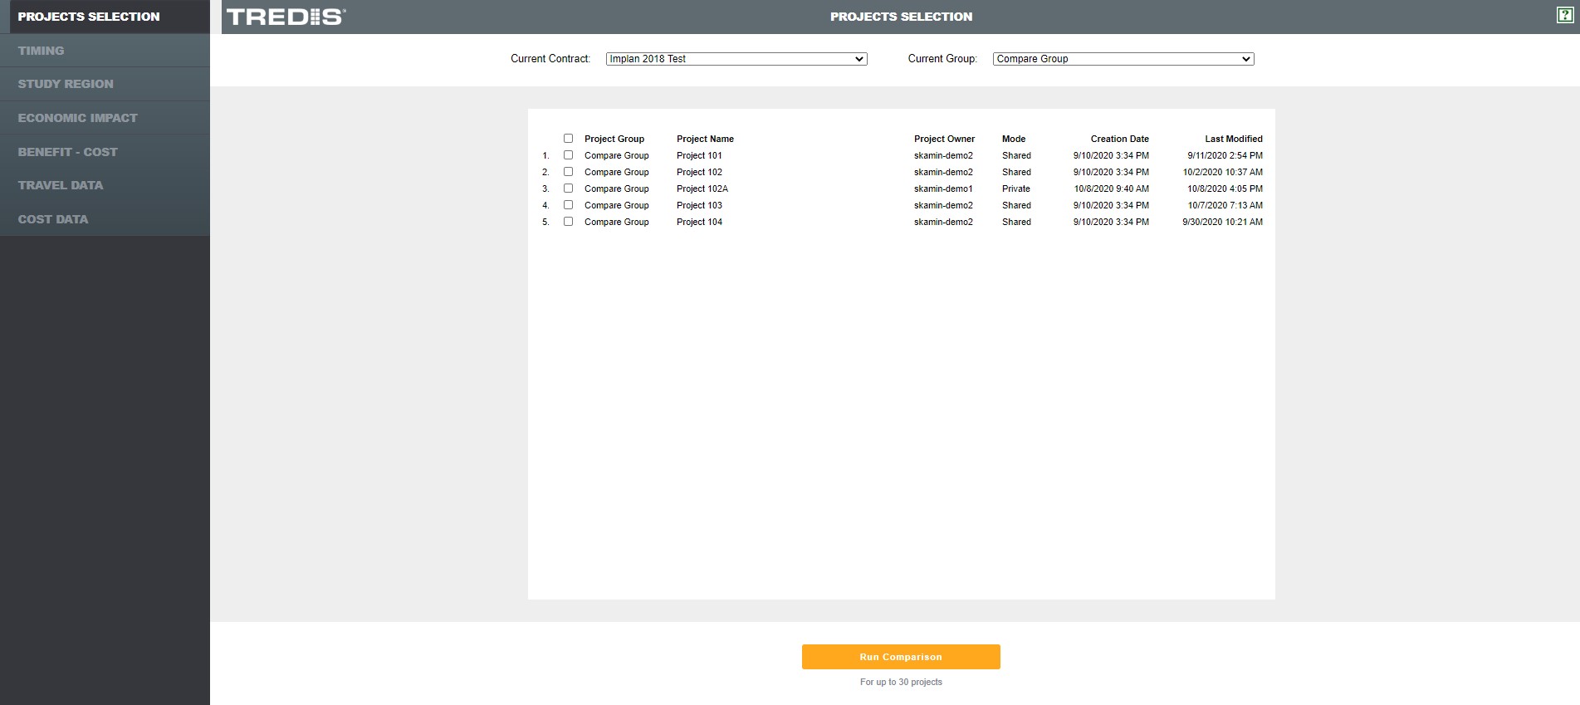Check the box for Project 101

568,155
